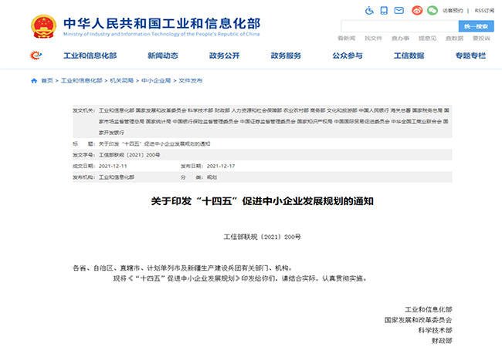Open the WeChat icon link
502x347 pixels.
pos(432,10)
